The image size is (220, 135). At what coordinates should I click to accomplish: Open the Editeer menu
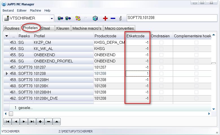22,10
